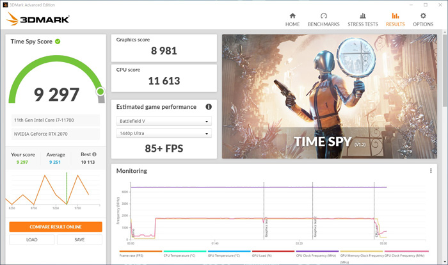The image size is (448, 265).
Task: Click Your score value 9 297
Action: (22, 162)
